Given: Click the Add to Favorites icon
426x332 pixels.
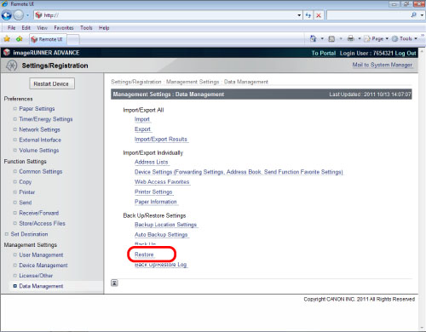Looking at the screenshot, I should [20, 39].
